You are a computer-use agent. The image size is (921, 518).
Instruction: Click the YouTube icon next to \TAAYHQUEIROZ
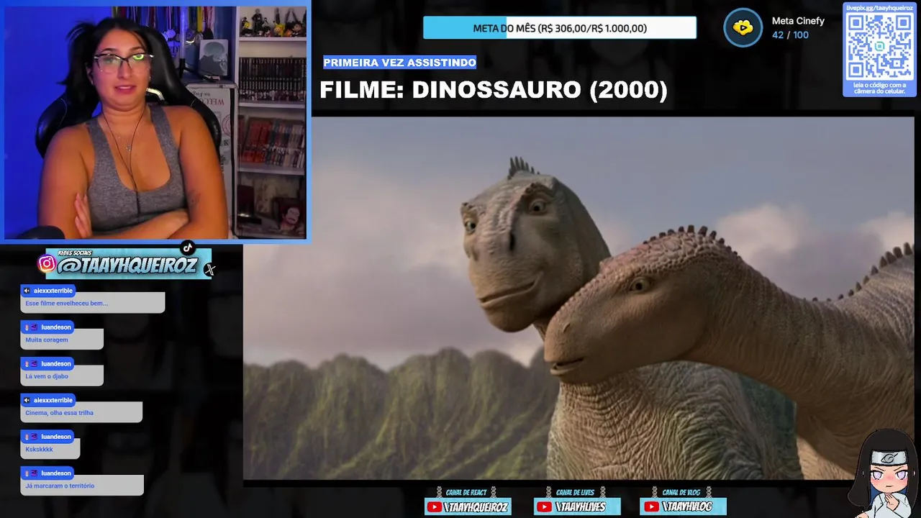point(434,507)
